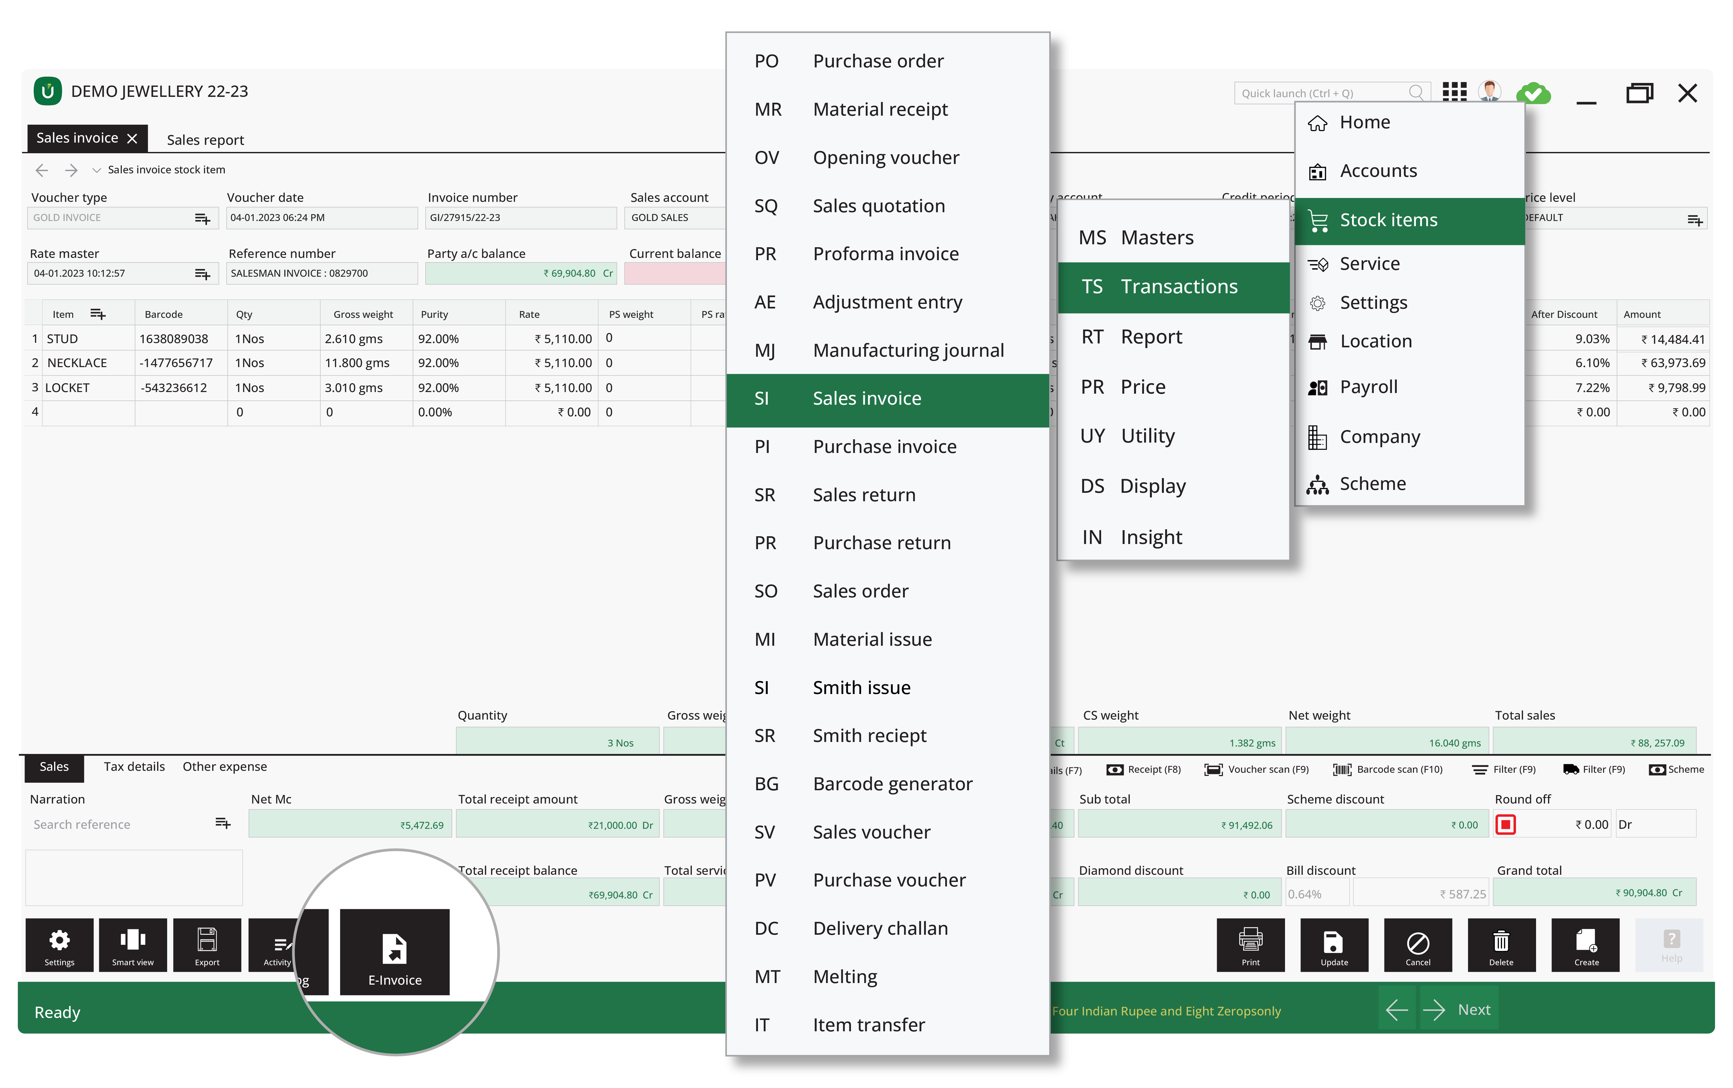Cancel the current invoice

pos(1417,944)
